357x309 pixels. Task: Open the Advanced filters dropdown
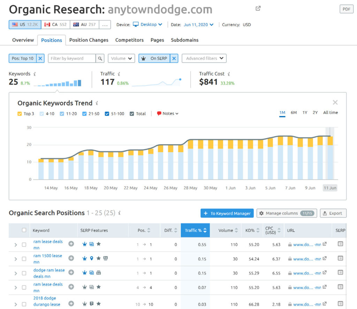click(x=204, y=58)
